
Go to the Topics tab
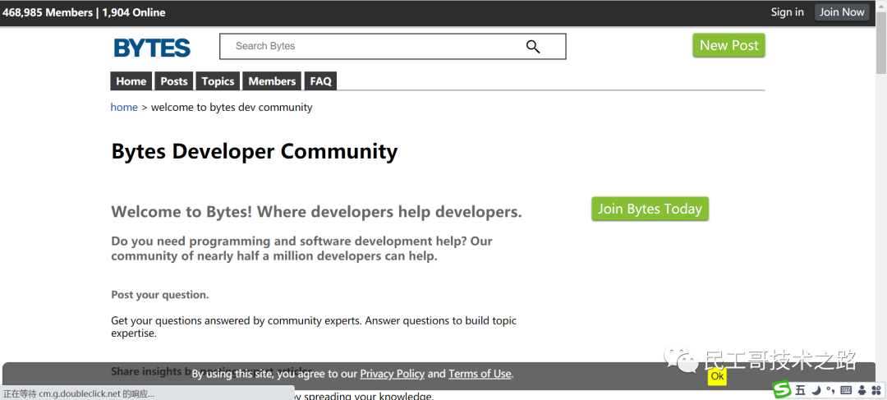pos(218,81)
